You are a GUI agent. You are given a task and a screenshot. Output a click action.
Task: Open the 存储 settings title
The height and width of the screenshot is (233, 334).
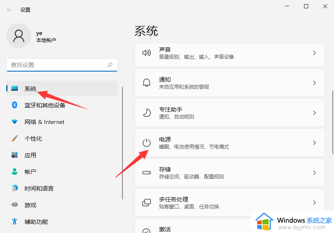165,169
